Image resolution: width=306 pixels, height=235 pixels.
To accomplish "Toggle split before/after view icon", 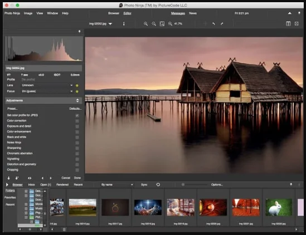I will point(288,24).
